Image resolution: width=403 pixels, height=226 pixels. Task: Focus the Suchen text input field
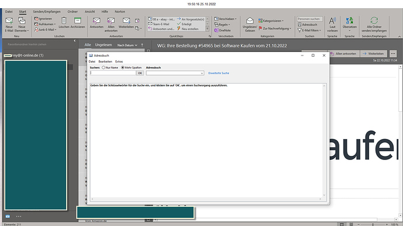[113, 73]
